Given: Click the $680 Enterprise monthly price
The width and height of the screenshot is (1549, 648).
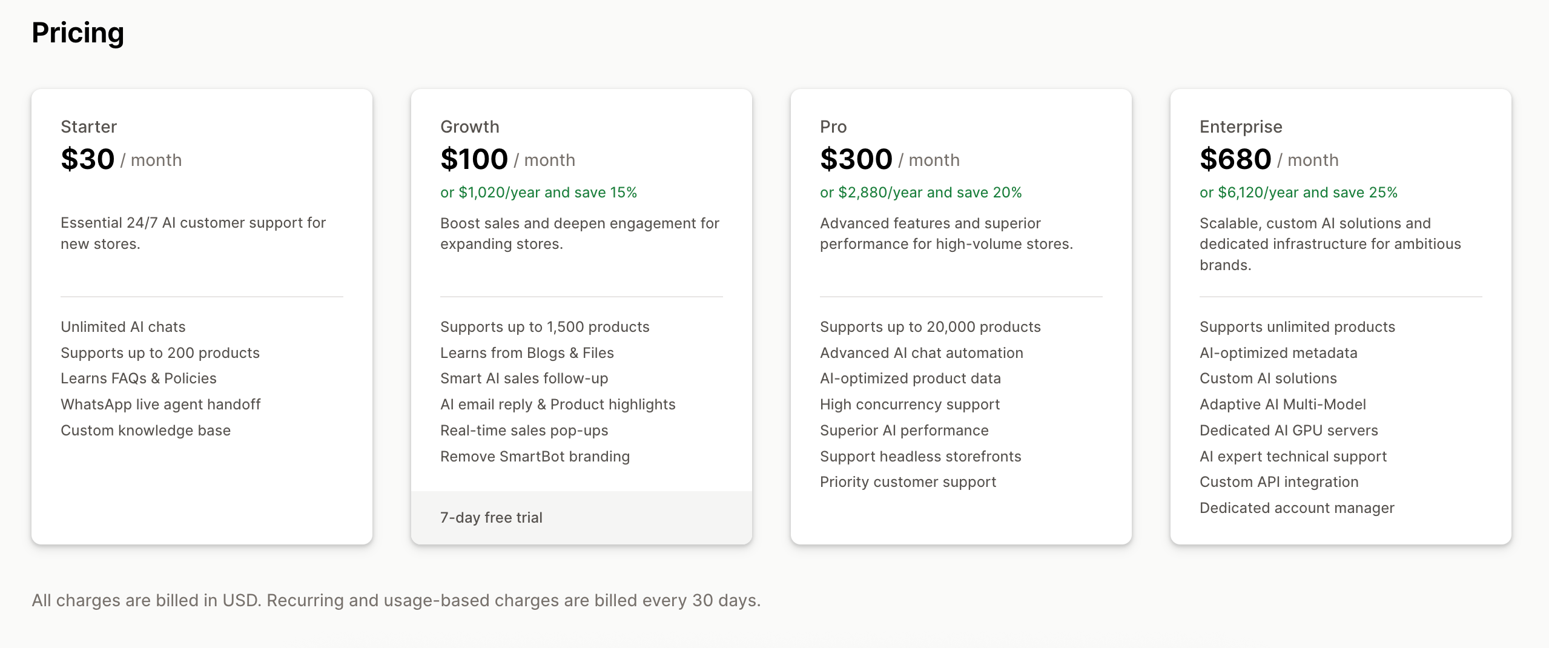Looking at the screenshot, I should [x=1235, y=159].
